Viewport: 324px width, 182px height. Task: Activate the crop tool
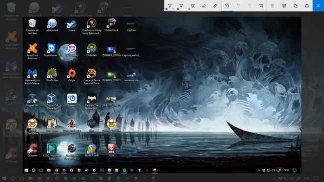tap(261, 5)
